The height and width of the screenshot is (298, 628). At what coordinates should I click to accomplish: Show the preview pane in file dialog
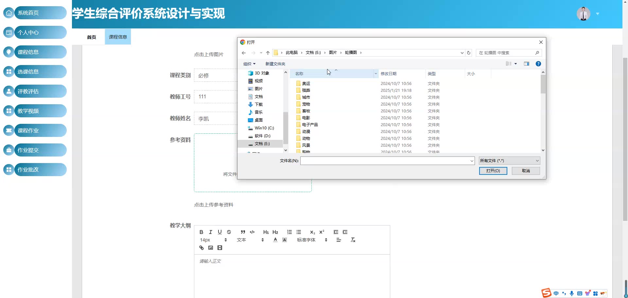click(x=527, y=64)
